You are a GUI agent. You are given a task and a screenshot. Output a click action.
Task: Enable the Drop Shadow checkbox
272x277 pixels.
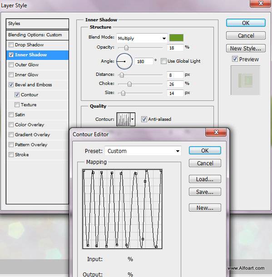pyautogui.click(x=11, y=45)
